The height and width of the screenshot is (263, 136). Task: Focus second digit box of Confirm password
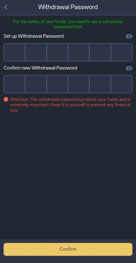(x=36, y=84)
